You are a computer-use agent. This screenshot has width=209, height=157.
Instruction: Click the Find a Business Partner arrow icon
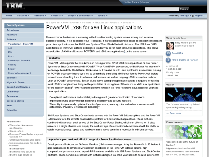click(168, 60)
